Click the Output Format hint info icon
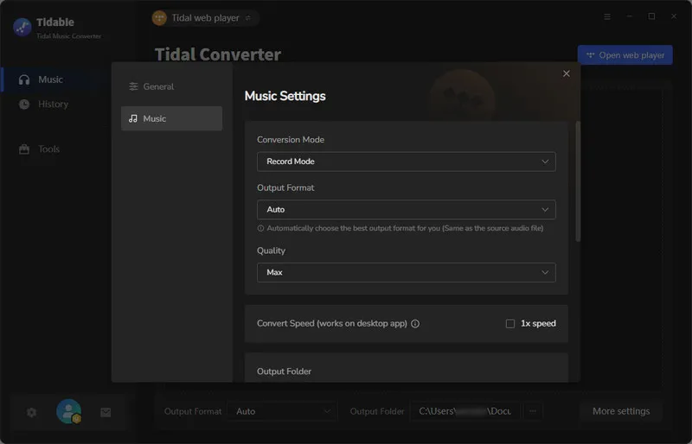 point(261,228)
